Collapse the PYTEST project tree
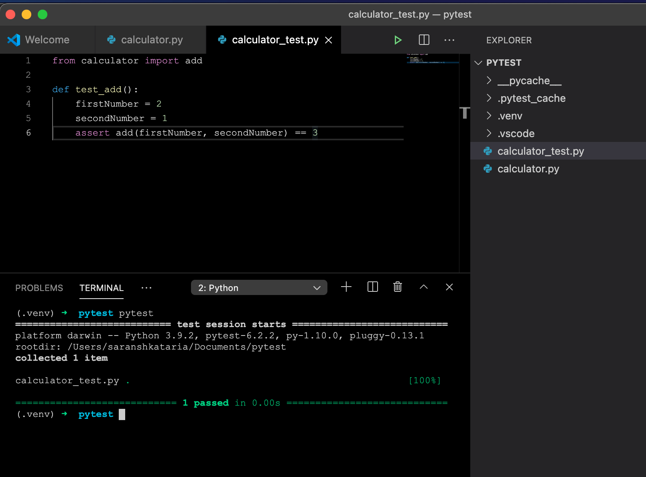Screen dimensions: 646x477 pyautogui.click(x=478, y=63)
